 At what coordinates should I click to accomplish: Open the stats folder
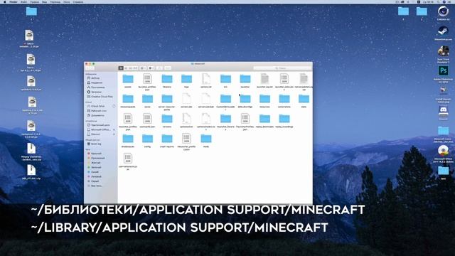pyautogui.click(x=304, y=99)
